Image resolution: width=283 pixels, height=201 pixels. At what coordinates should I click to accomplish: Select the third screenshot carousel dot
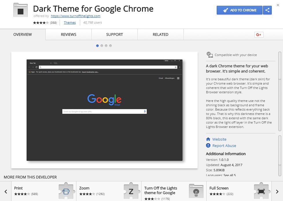pos(106,46)
